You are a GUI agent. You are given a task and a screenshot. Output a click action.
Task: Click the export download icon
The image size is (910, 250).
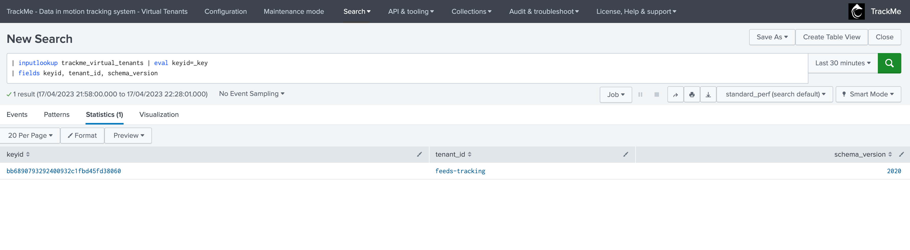pos(708,95)
